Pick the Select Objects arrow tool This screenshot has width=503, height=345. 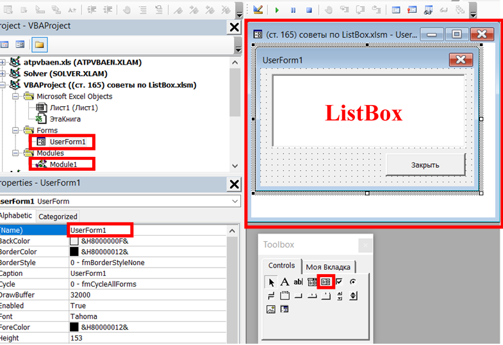(271, 282)
